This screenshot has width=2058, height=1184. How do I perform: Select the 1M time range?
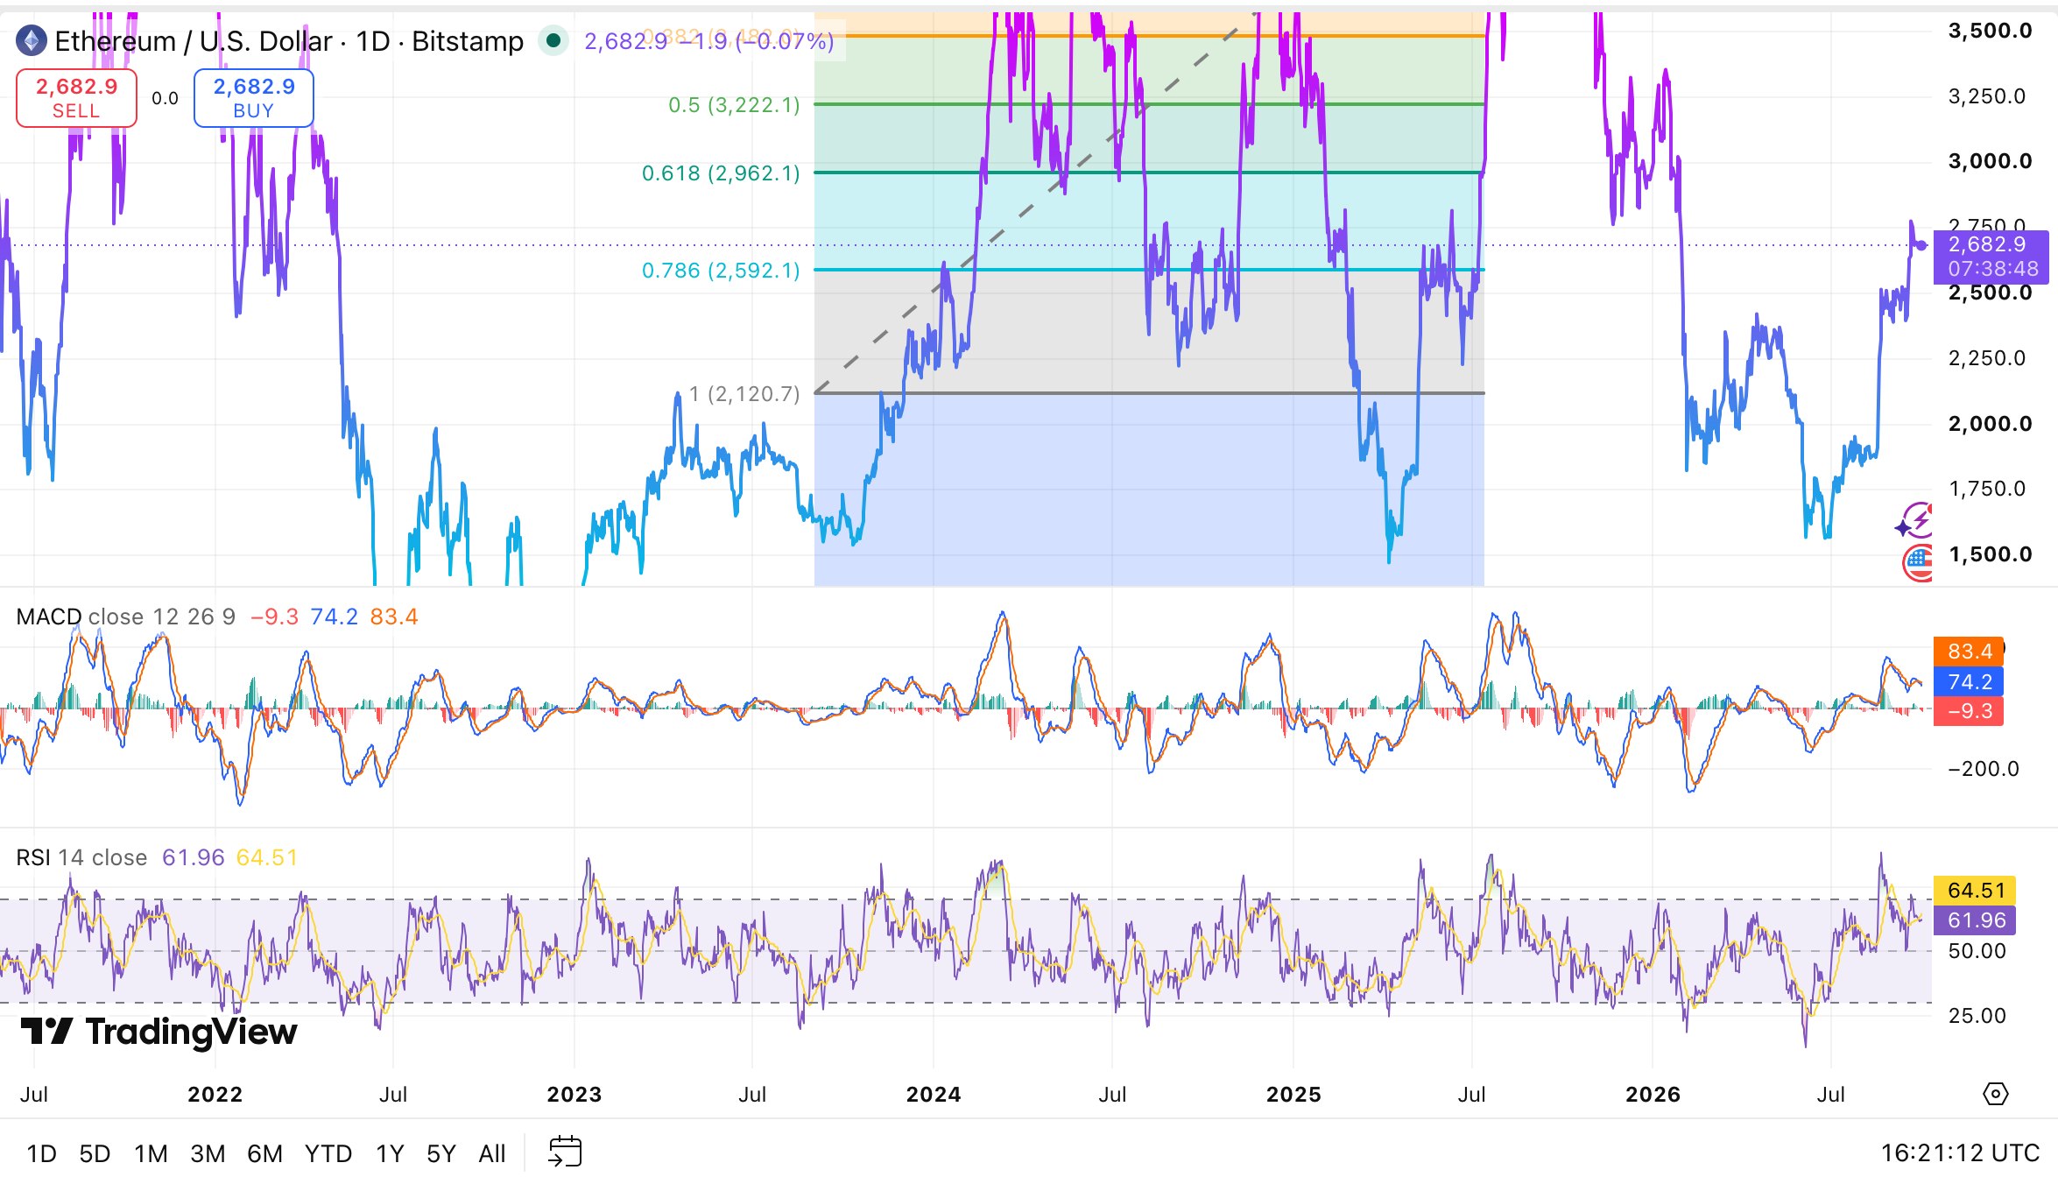[151, 1153]
